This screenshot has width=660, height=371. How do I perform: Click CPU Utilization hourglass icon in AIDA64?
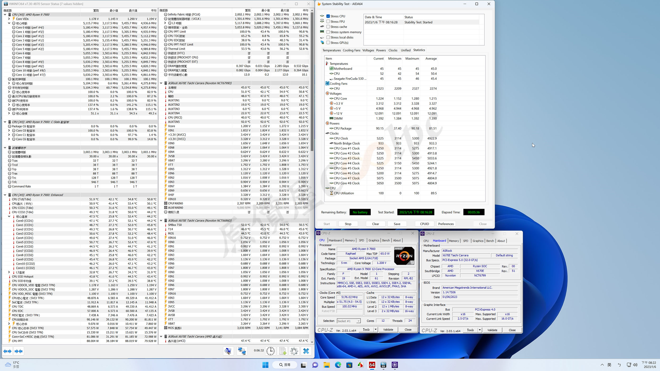[x=331, y=193]
